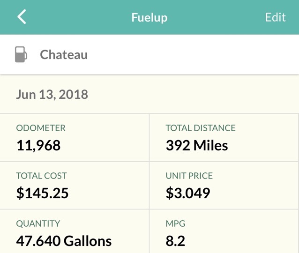Tap the back arrow in the header

pyautogui.click(x=22, y=17)
